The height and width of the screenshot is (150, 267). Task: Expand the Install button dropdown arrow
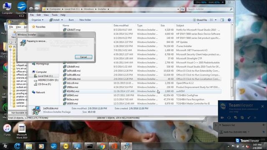point(62,20)
